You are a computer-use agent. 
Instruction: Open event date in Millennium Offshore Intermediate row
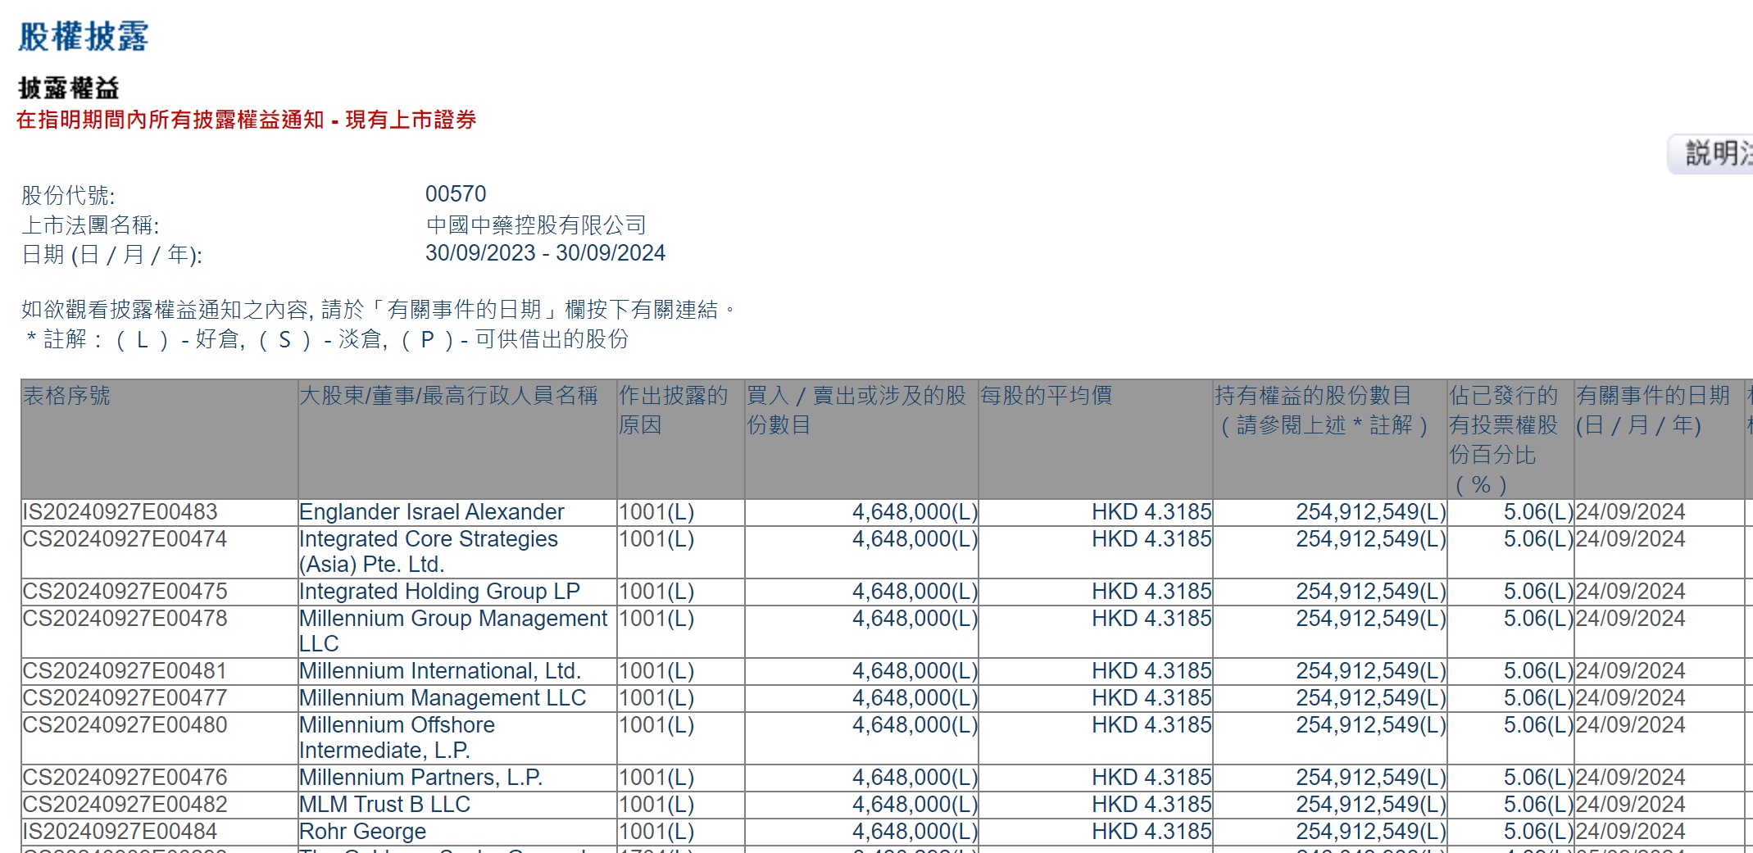point(1631,725)
